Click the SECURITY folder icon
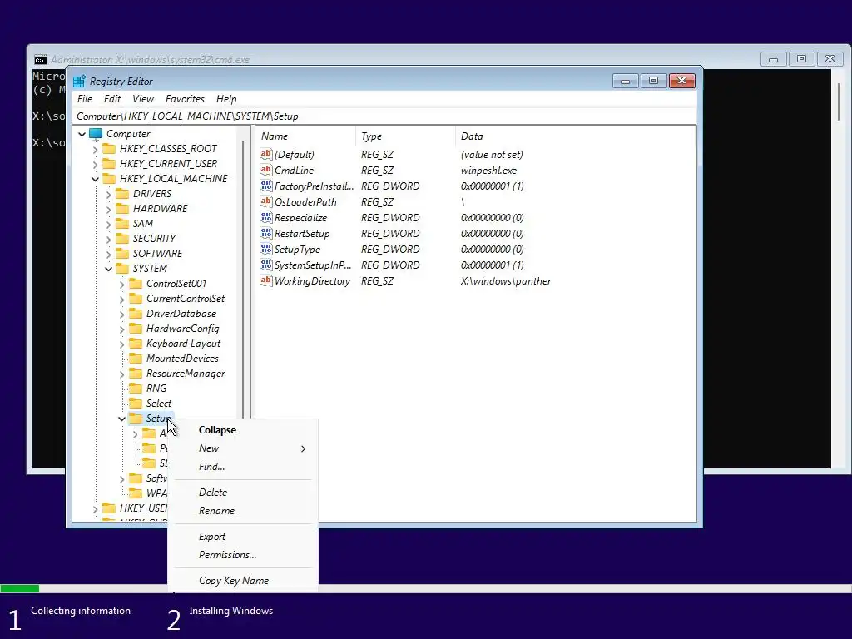The image size is (852, 639). [123, 239]
